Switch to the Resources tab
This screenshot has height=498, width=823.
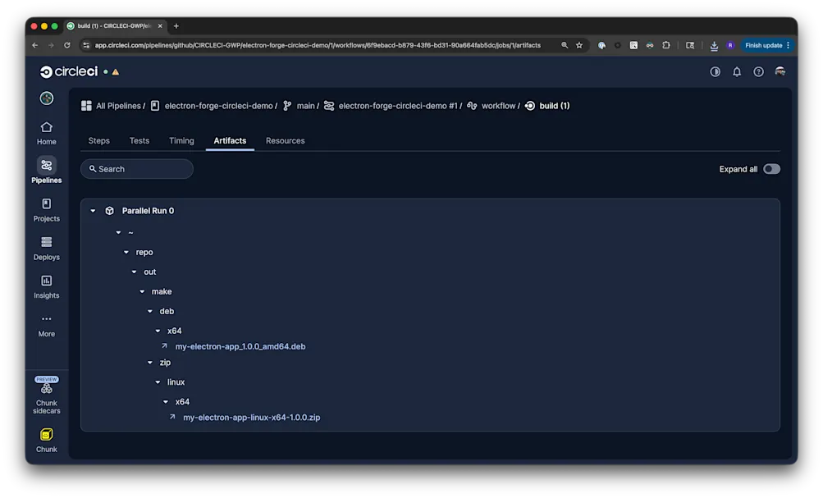pos(285,140)
